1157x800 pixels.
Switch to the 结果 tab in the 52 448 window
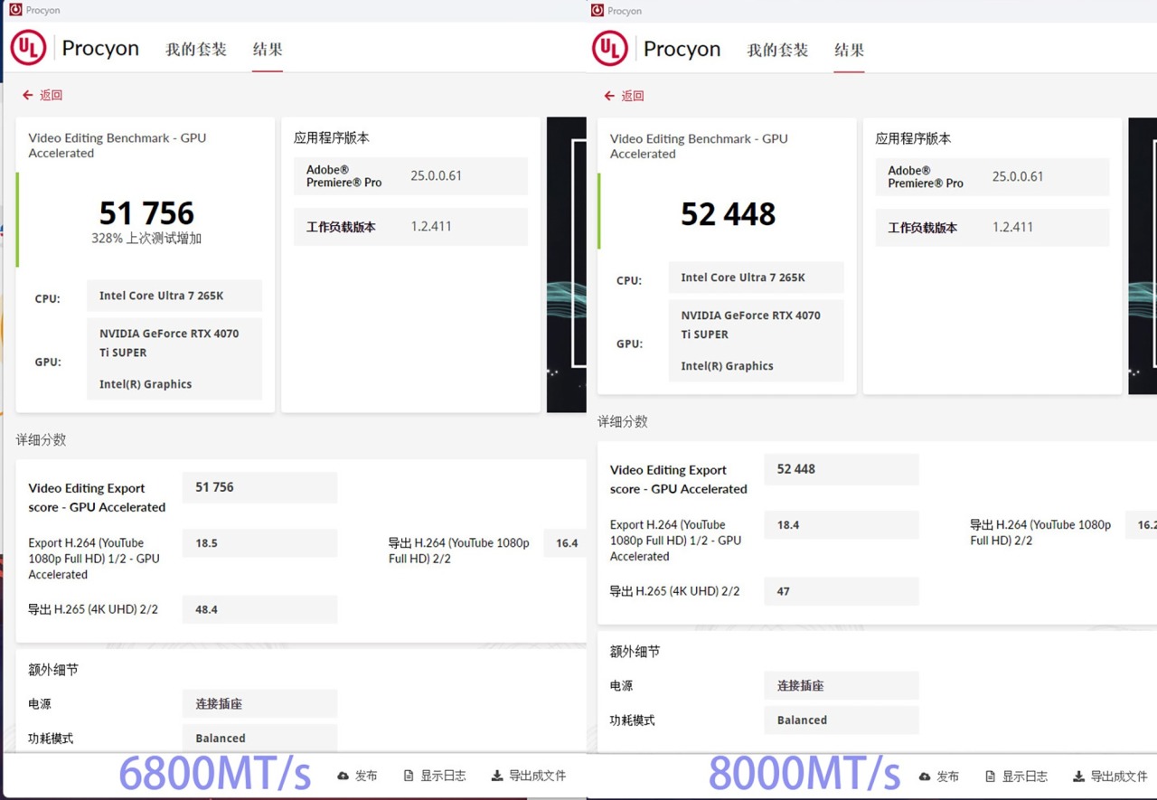pos(849,50)
